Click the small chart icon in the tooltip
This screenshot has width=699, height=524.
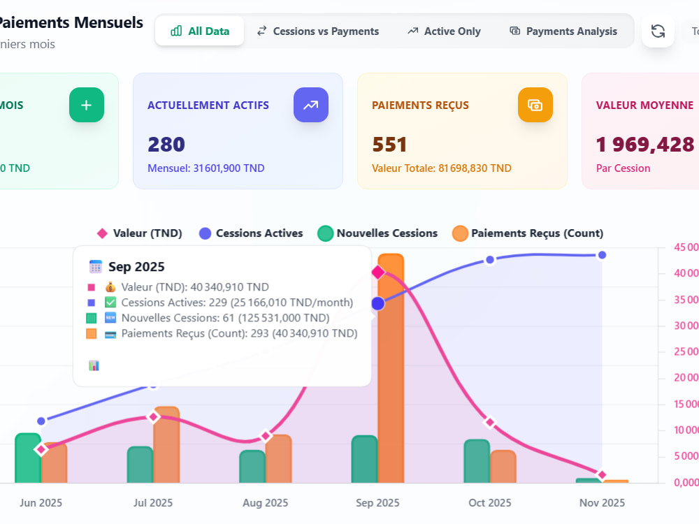pos(94,365)
